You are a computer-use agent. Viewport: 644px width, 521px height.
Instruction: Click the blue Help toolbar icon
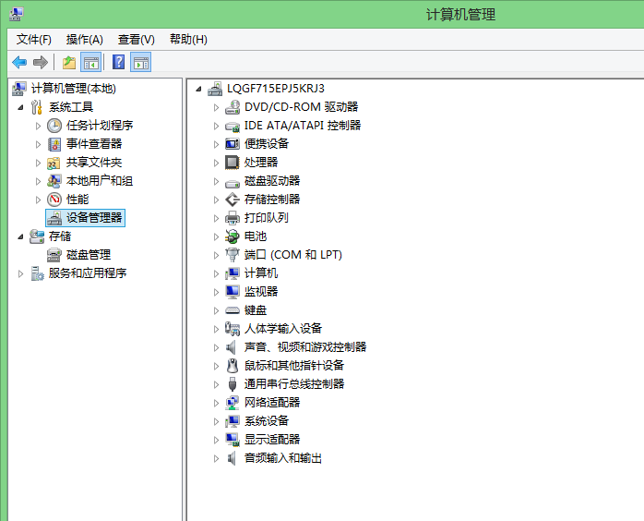coord(118,62)
